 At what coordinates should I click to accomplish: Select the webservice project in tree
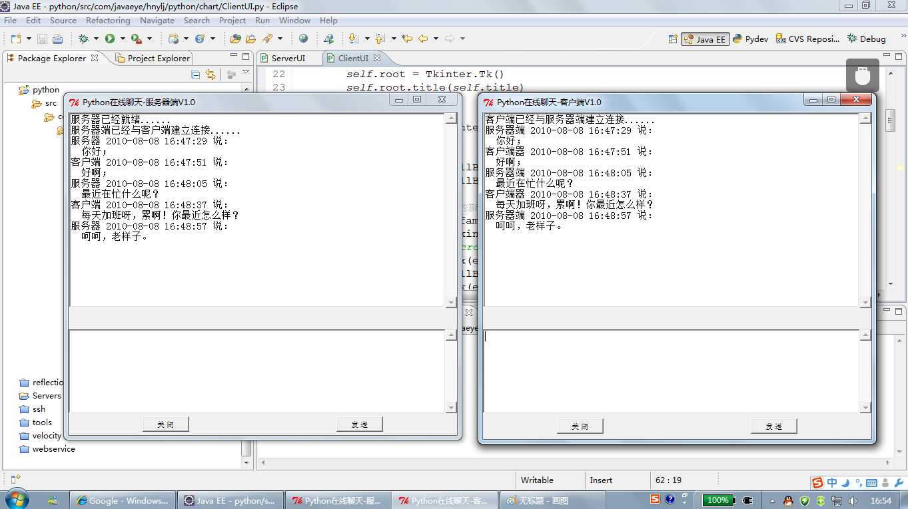[x=47, y=449]
